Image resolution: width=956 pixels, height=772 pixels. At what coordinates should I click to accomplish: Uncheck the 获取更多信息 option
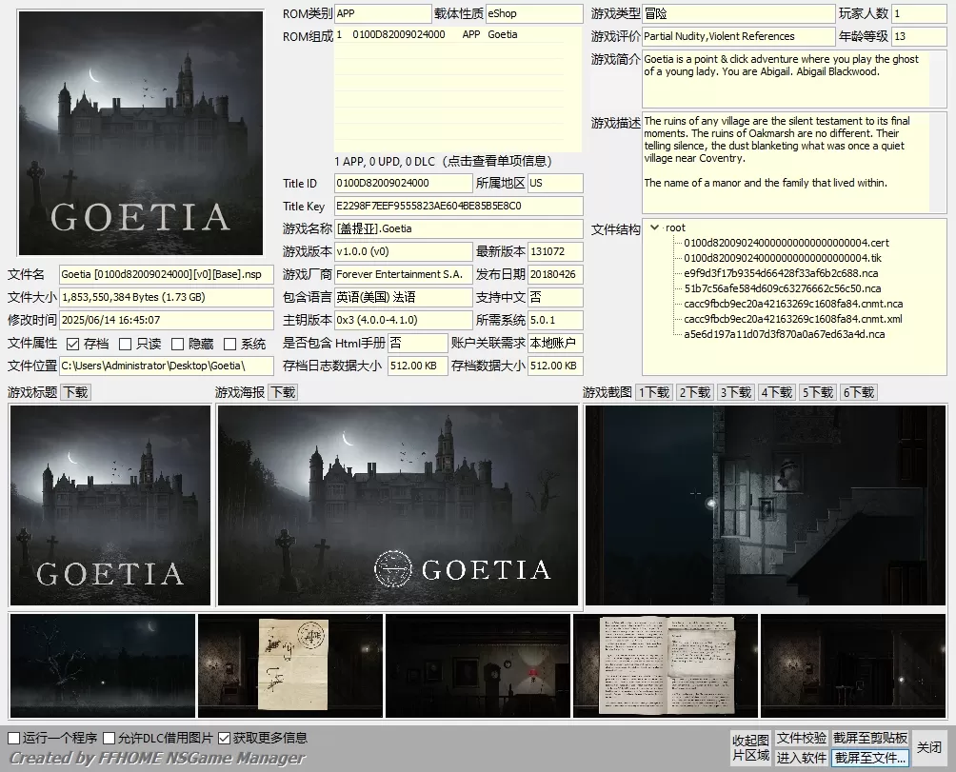225,738
